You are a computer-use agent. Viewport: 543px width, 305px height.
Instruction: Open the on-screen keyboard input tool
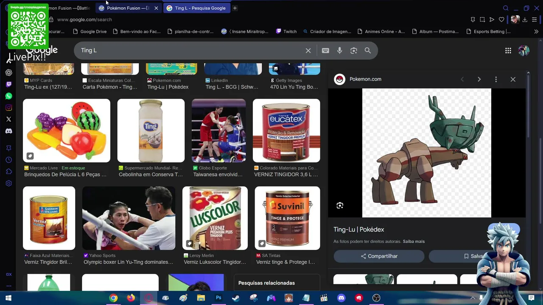click(x=325, y=50)
